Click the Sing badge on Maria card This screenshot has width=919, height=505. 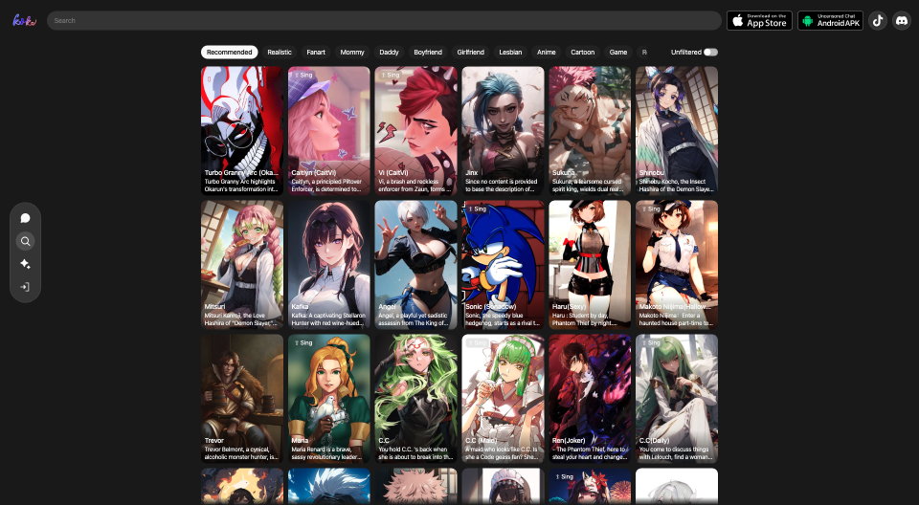point(303,342)
